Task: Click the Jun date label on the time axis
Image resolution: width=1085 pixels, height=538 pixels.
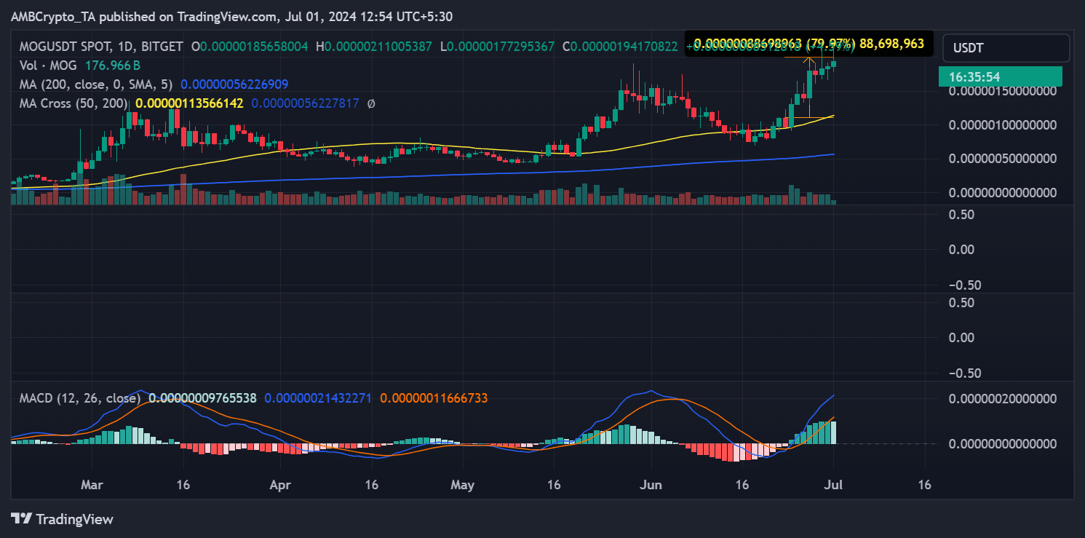Action: [x=651, y=483]
